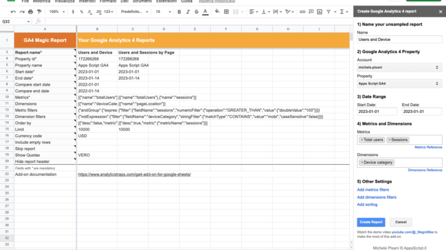This screenshot has height=250, width=446.
Task: Format cells as percent
Action: tap(82, 12)
